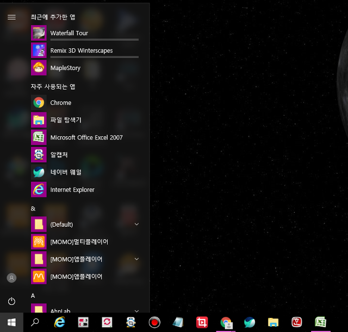This screenshot has width=348, height=332.
Task: Expand the [MOMO]앱플레이어 folder
Action: point(136,259)
